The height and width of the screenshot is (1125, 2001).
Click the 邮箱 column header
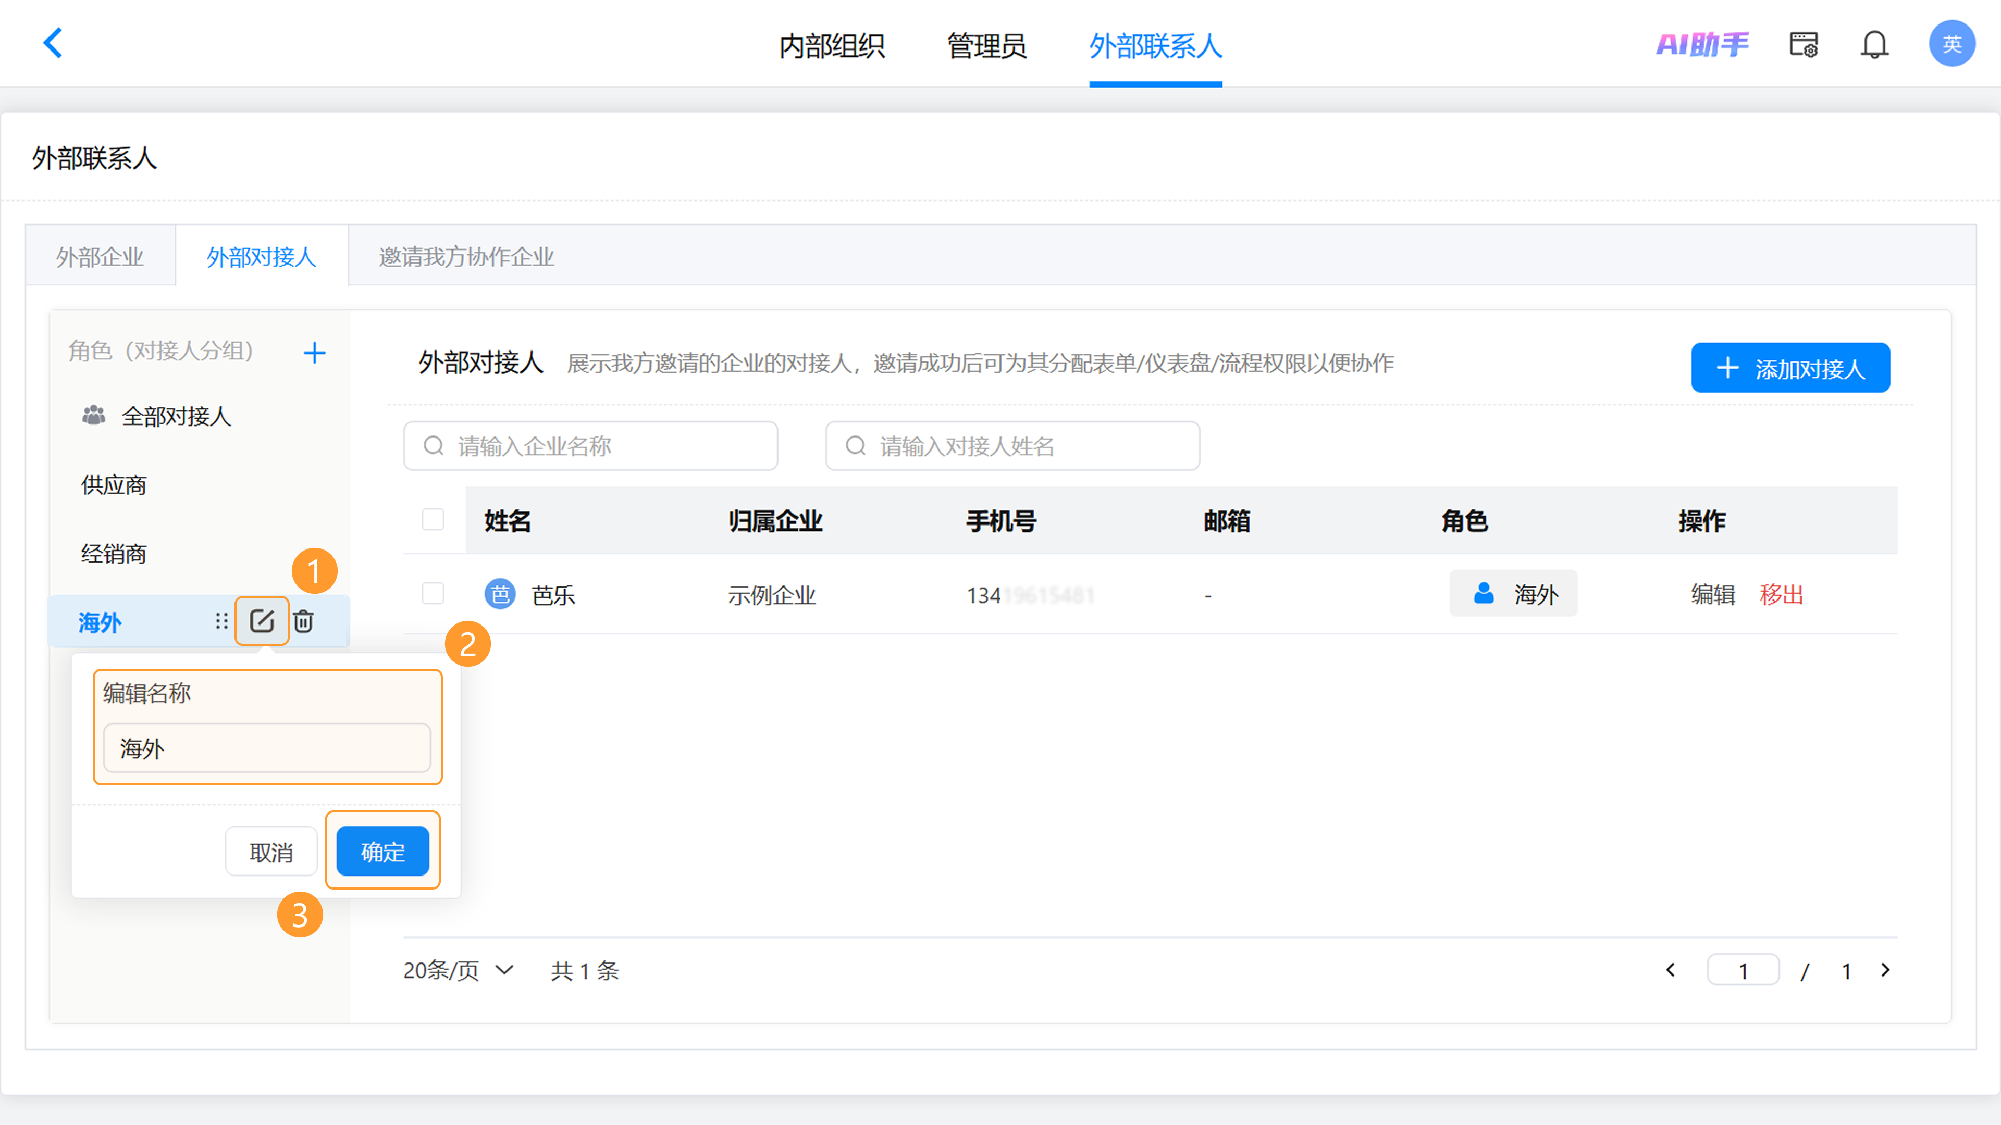[1227, 520]
